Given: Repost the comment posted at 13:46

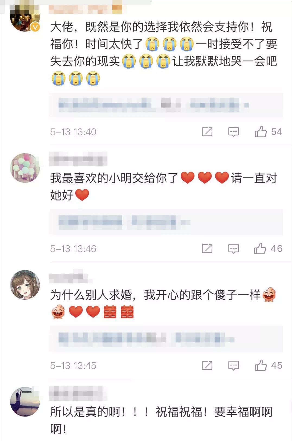Looking at the screenshot, I should point(207,249).
